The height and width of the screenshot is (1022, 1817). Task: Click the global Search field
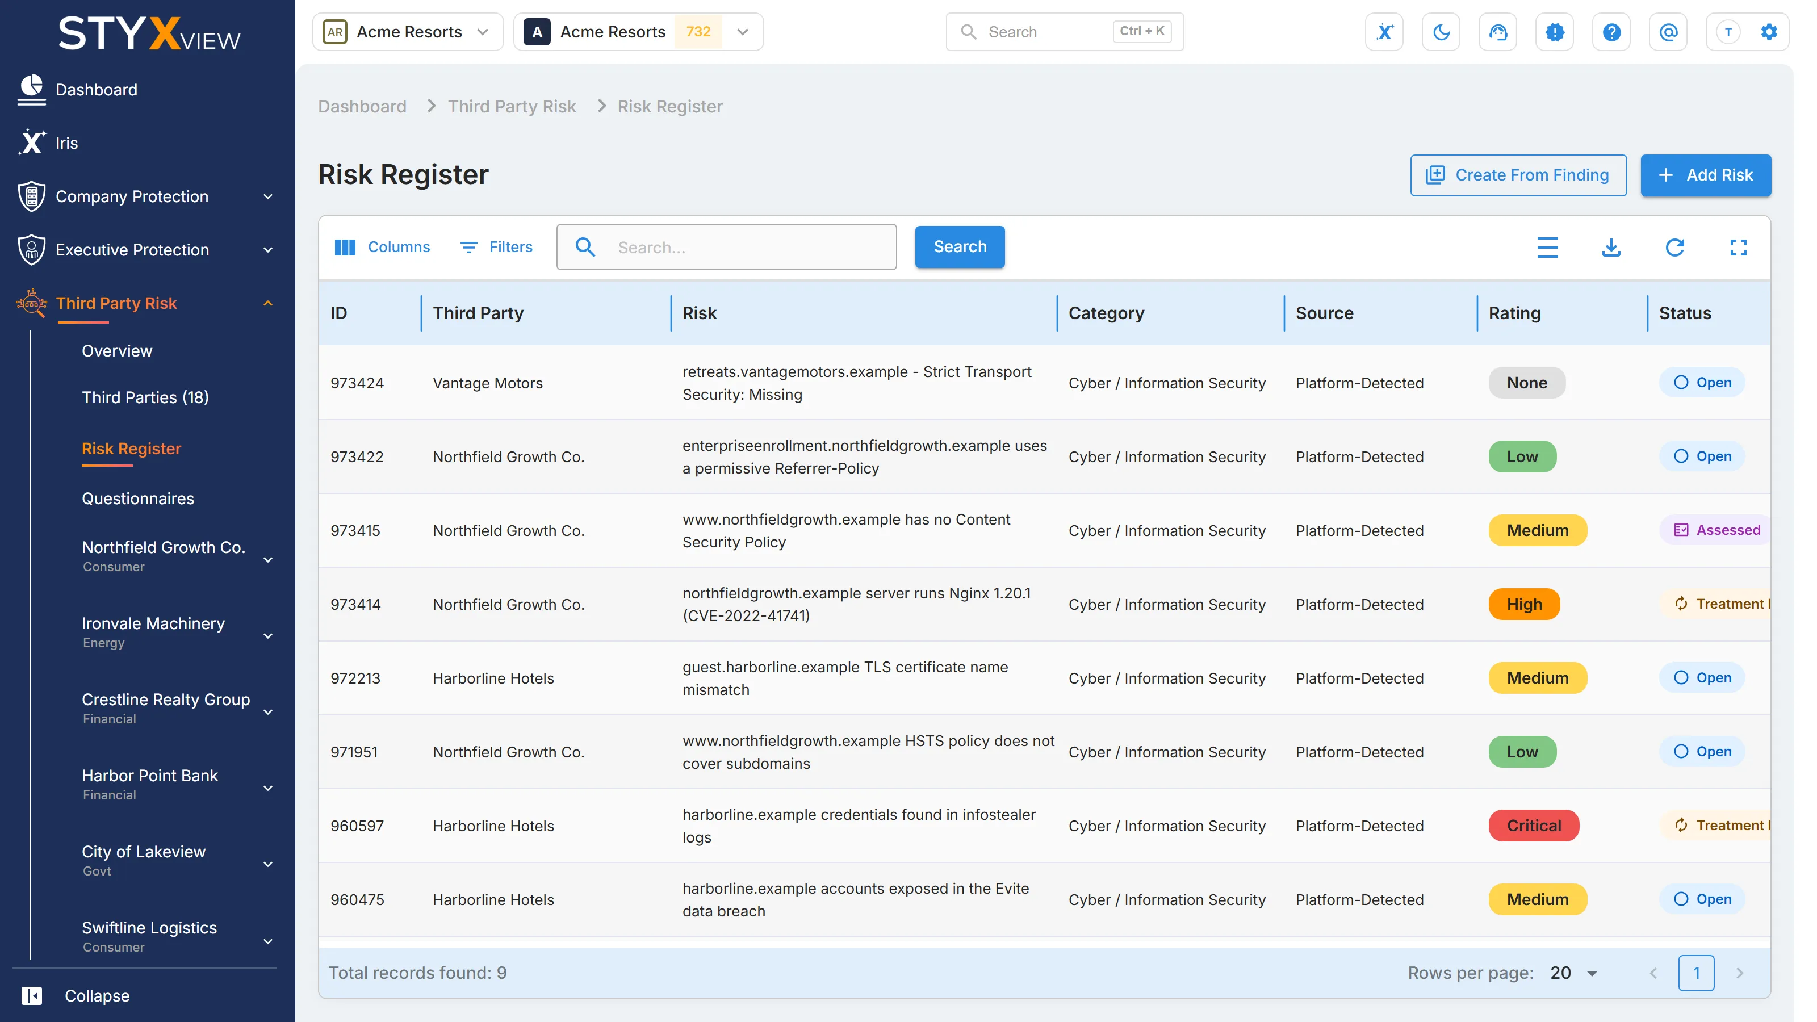[1065, 32]
